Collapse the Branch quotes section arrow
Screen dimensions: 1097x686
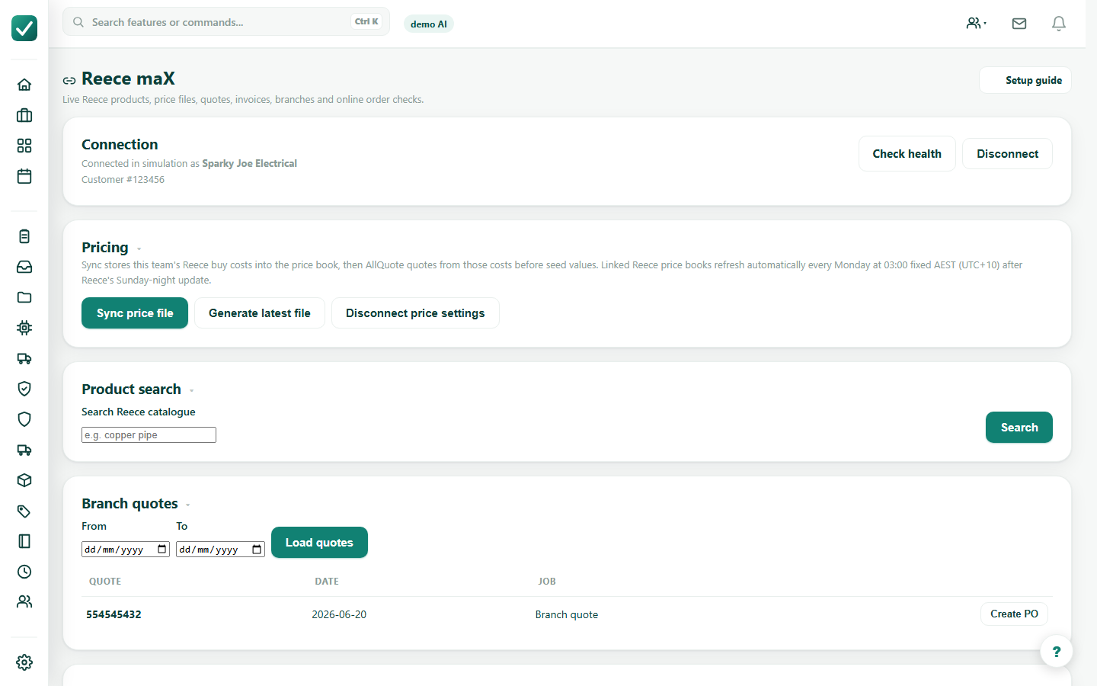[x=187, y=505]
